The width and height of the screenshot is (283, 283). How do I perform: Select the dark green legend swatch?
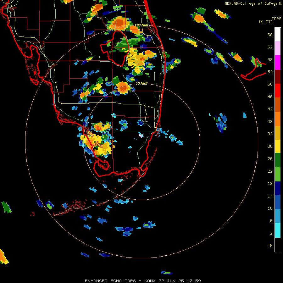pos(278,160)
